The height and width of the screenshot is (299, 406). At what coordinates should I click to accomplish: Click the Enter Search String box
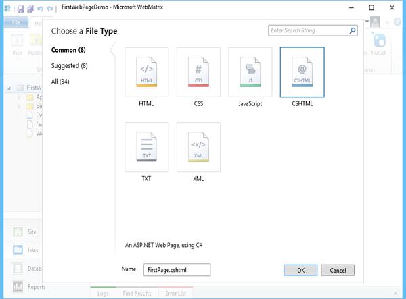[x=309, y=30]
